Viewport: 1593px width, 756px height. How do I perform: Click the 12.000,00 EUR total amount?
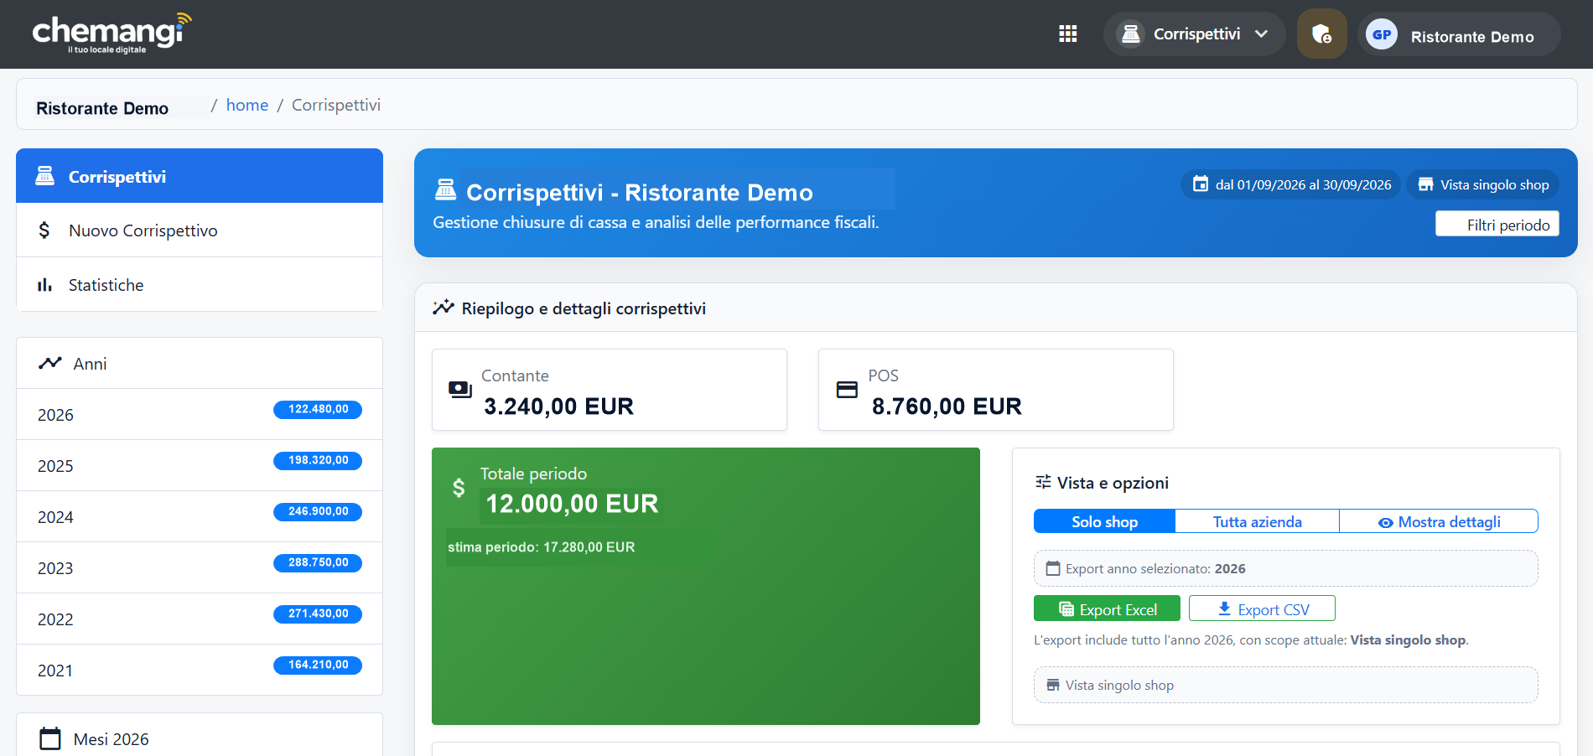pos(572,504)
